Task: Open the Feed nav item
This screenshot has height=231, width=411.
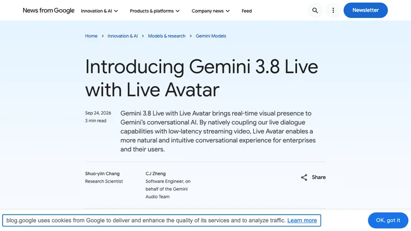Action: 247,11
